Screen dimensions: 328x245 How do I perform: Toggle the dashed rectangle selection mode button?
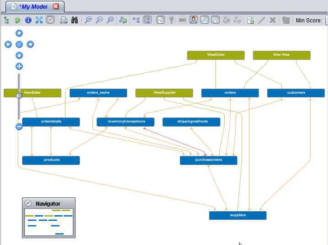tap(147, 20)
